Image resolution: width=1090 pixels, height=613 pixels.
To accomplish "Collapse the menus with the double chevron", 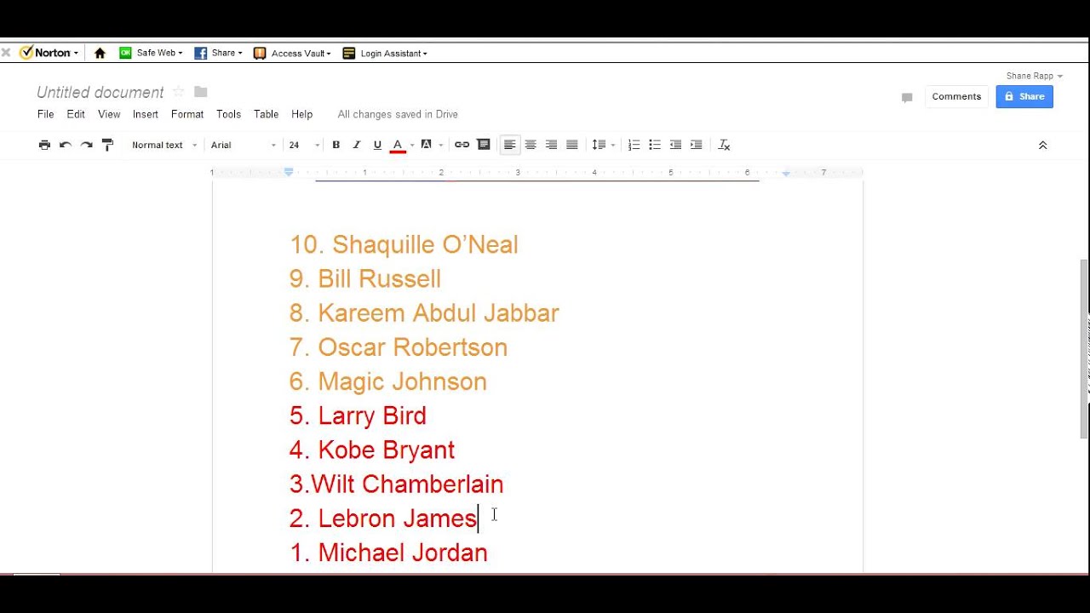I will 1042,146.
